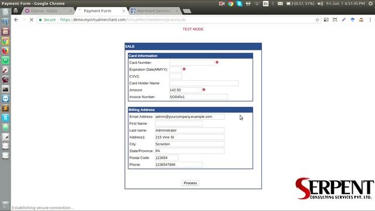Click the purple pen extension icon

(344, 20)
